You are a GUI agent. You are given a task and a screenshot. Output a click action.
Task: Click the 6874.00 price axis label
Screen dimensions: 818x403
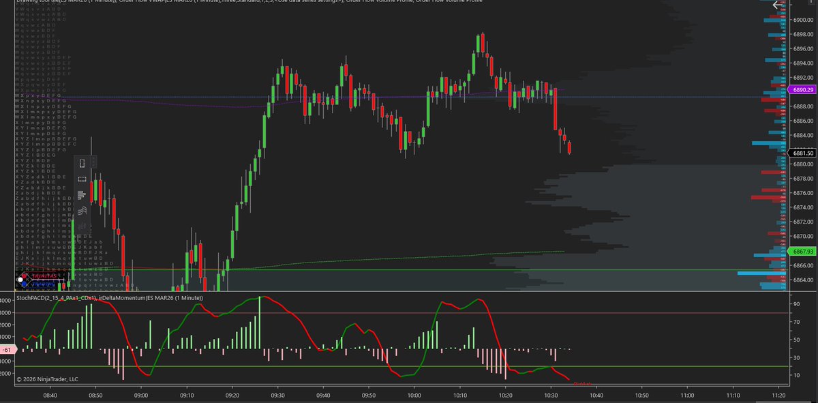pyautogui.click(x=803, y=207)
